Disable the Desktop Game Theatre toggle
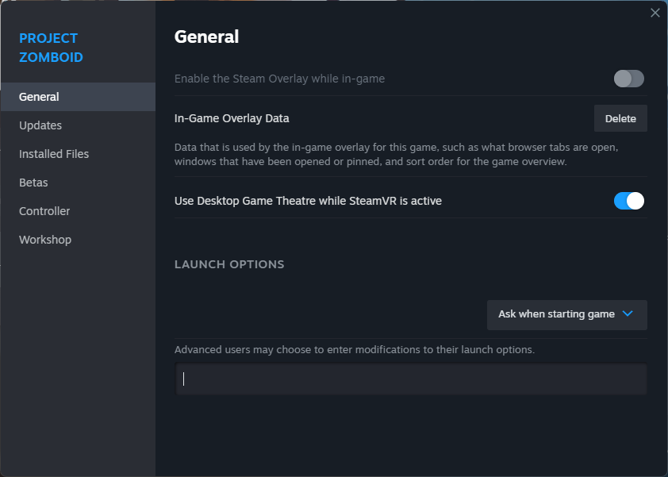 628,201
